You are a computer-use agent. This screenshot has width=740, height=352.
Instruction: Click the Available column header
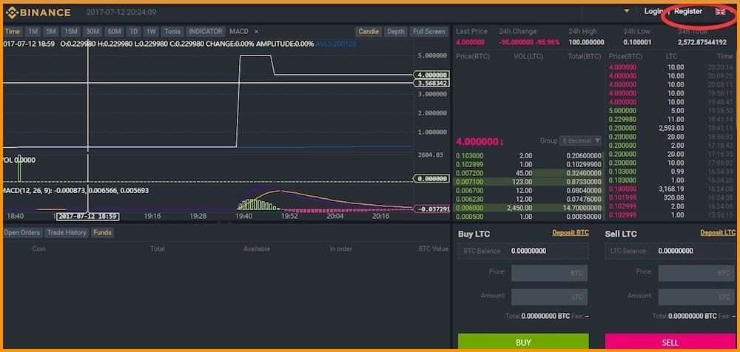tap(257, 248)
